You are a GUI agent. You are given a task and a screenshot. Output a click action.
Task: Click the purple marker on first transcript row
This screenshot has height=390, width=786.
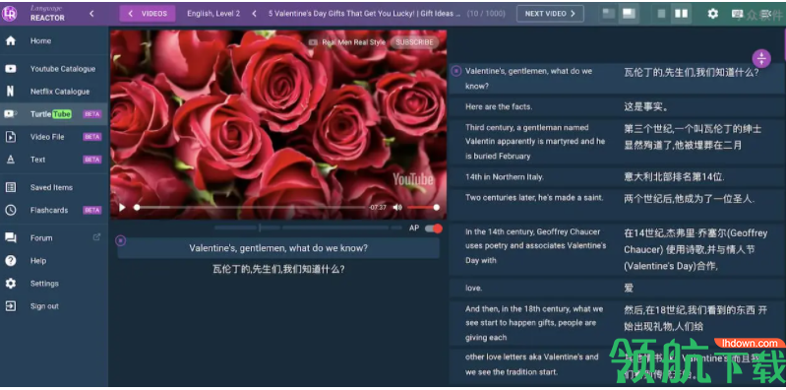point(456,71)
